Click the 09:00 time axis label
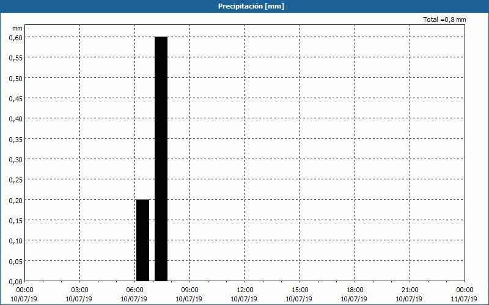The width and height of the screenshot is (489, 305). coord(189,290)
